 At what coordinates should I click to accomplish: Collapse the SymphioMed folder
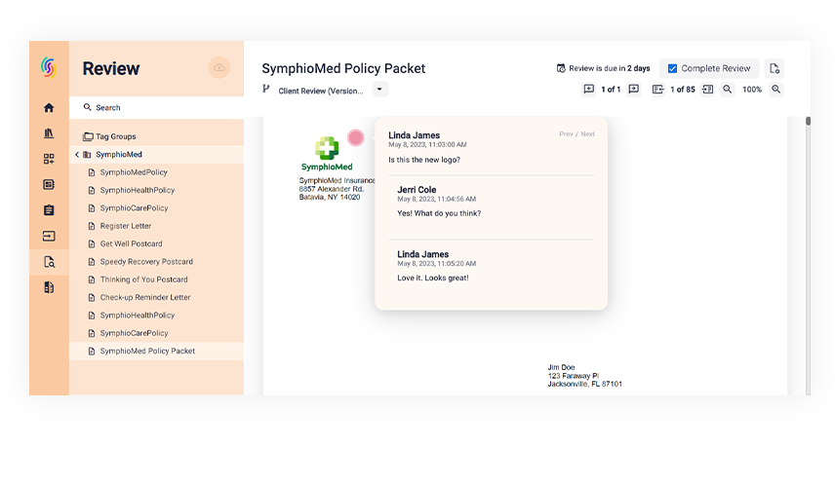(77, 155)
